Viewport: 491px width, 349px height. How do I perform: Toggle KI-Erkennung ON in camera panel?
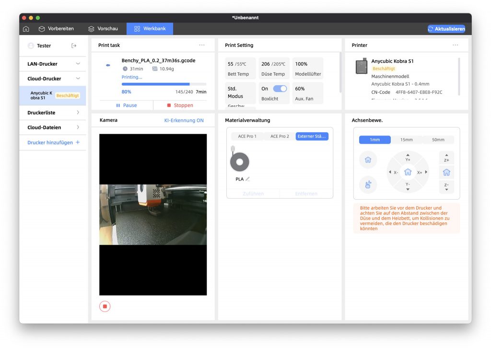click(184, 121)
